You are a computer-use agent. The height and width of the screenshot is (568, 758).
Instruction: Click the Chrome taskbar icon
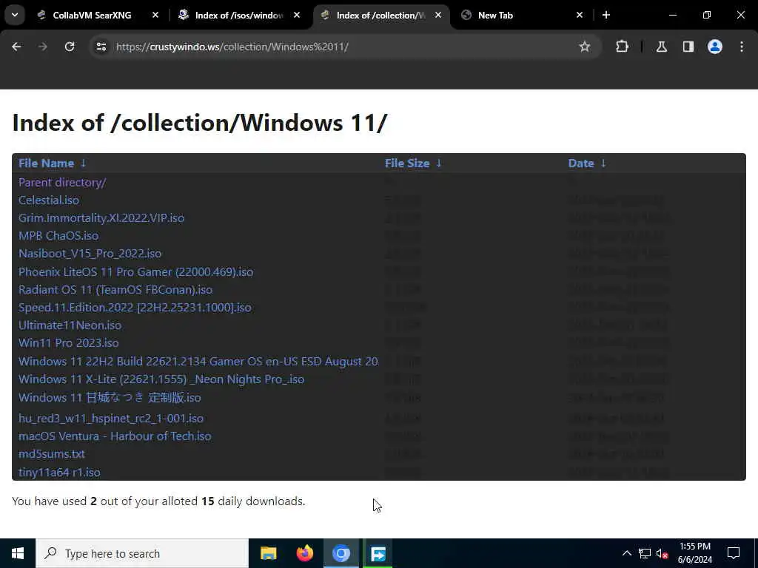tap(341, 553)
